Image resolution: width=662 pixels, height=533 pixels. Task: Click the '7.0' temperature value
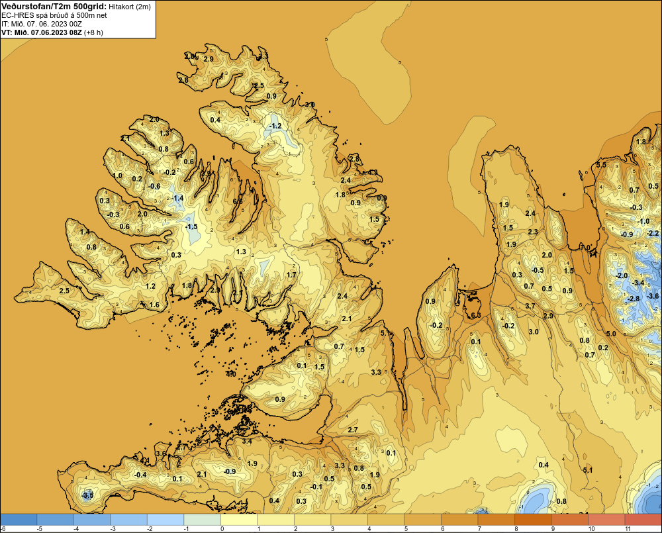[585, 248]
